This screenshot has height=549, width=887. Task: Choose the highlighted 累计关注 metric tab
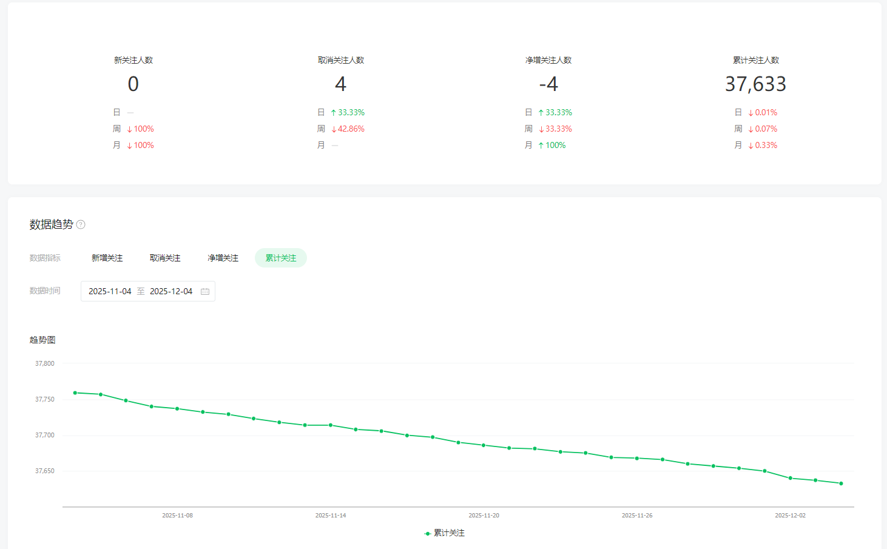281,258
